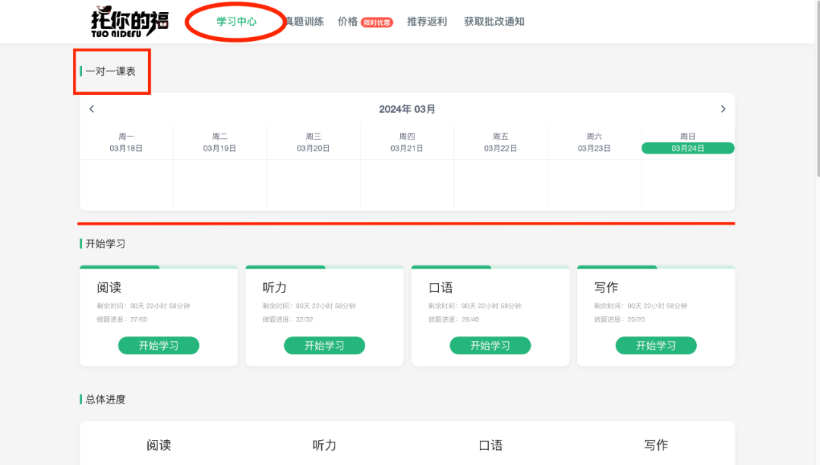
Task: Click the green section marker beside 总体进度
Action: pyautogui.click(x=82, y=399)
